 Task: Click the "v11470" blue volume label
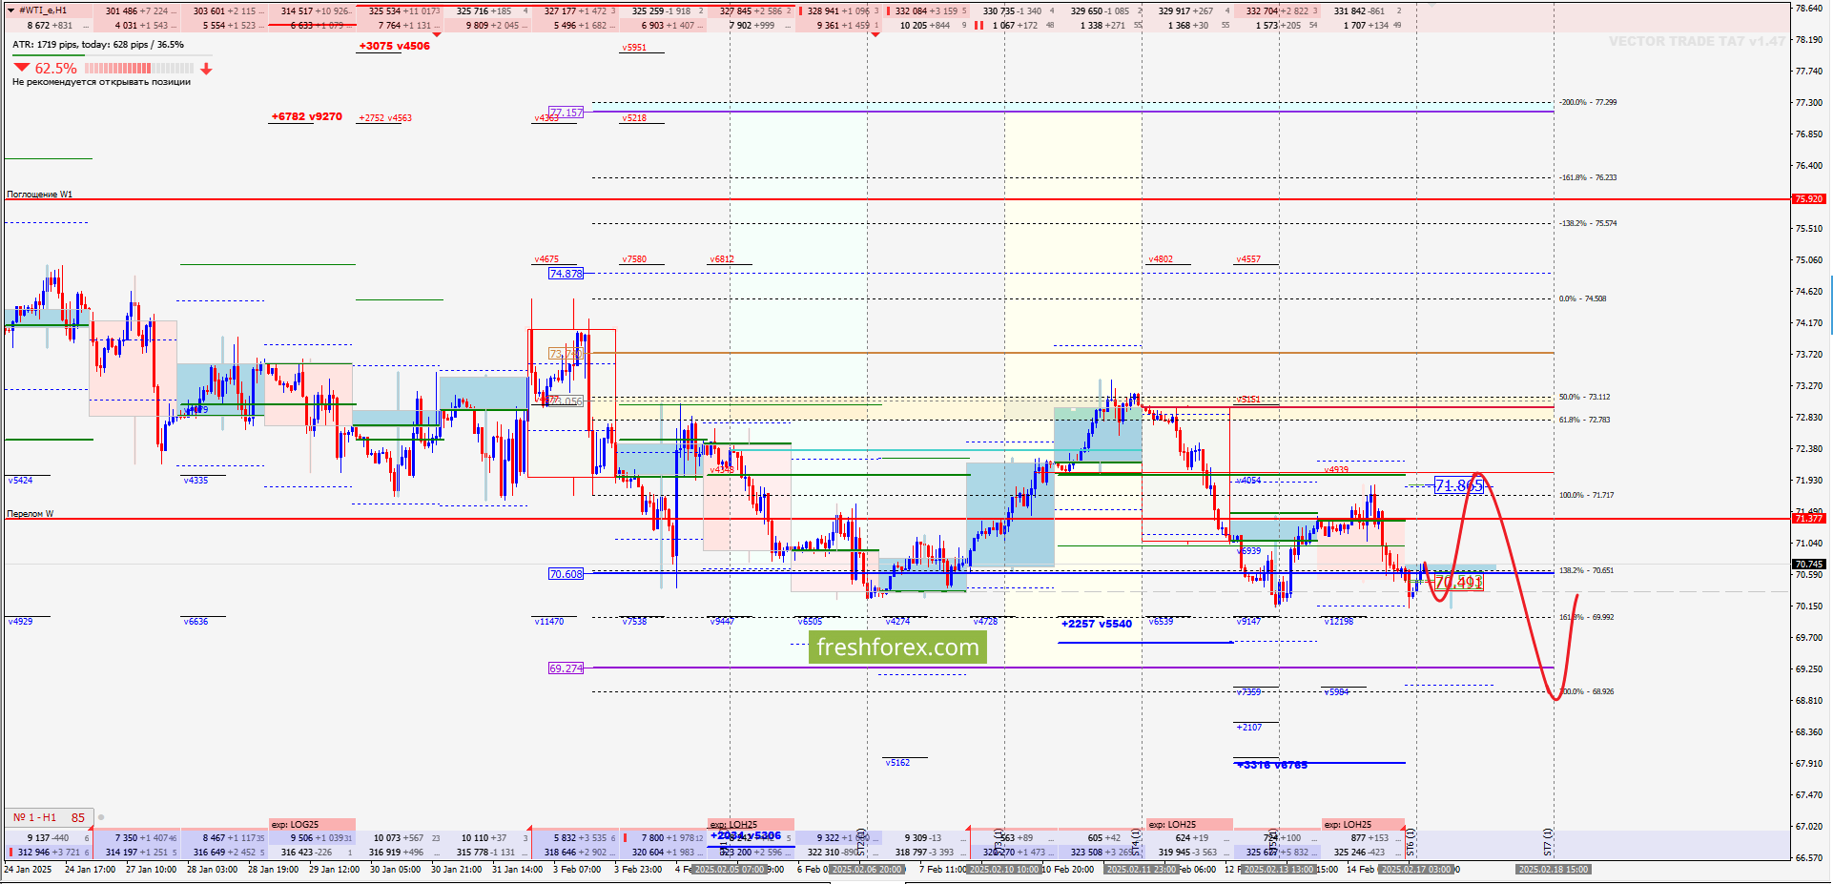[x=549, y=622]
